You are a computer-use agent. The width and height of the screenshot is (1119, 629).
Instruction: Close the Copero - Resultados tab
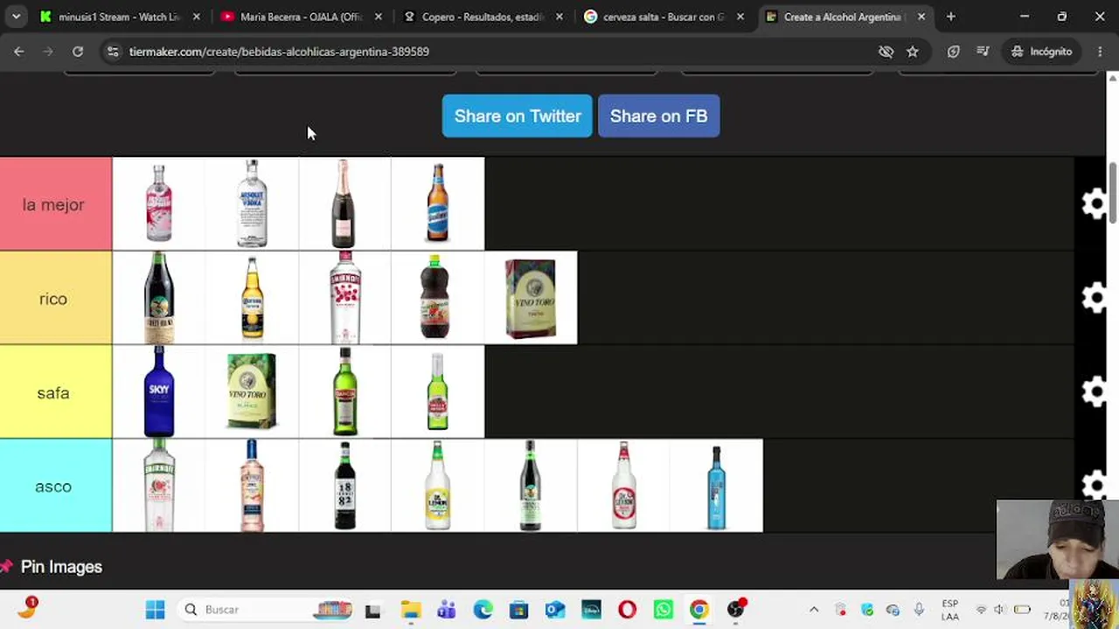[x=559, y=17]
